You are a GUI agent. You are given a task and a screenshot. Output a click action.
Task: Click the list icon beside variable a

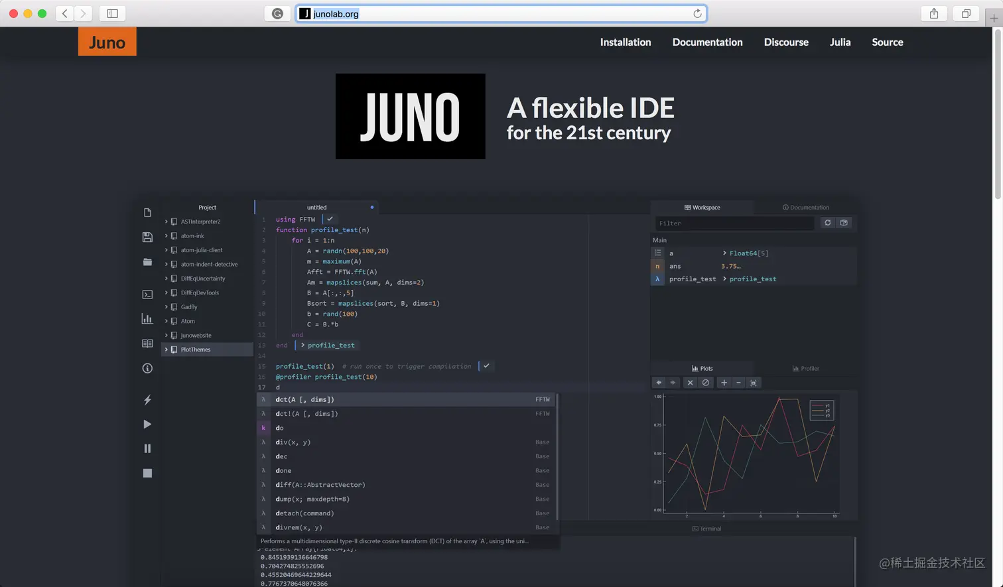[x=657, y=253]
